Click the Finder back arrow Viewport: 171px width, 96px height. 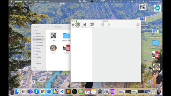pos(49,27)
